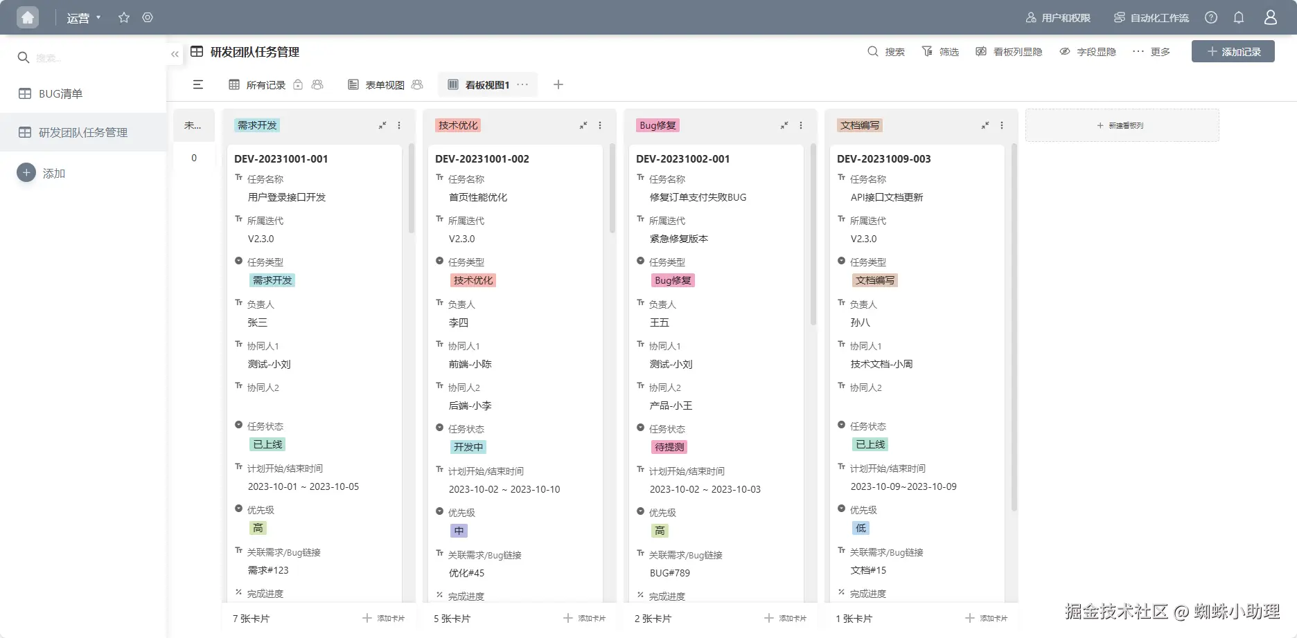Open the BUG清单 table
This screenshot has width=1297, height=638.
click(83, 93)
